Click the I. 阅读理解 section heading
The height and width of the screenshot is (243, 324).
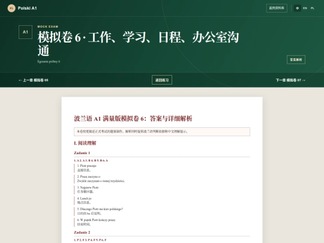[85, 143]
